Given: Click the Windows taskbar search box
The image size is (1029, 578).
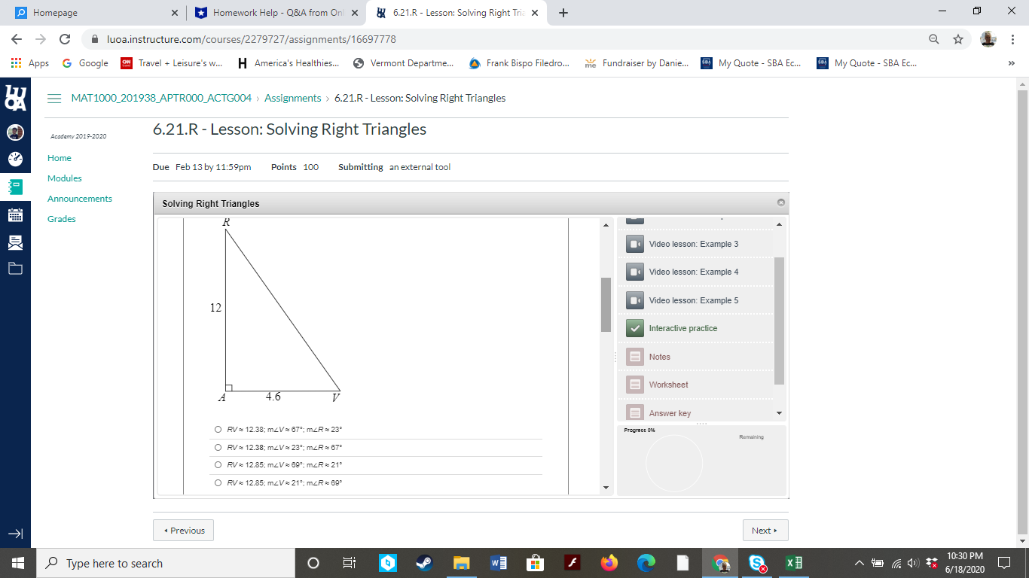Looking at the screenshot, I should pos(166,563).
